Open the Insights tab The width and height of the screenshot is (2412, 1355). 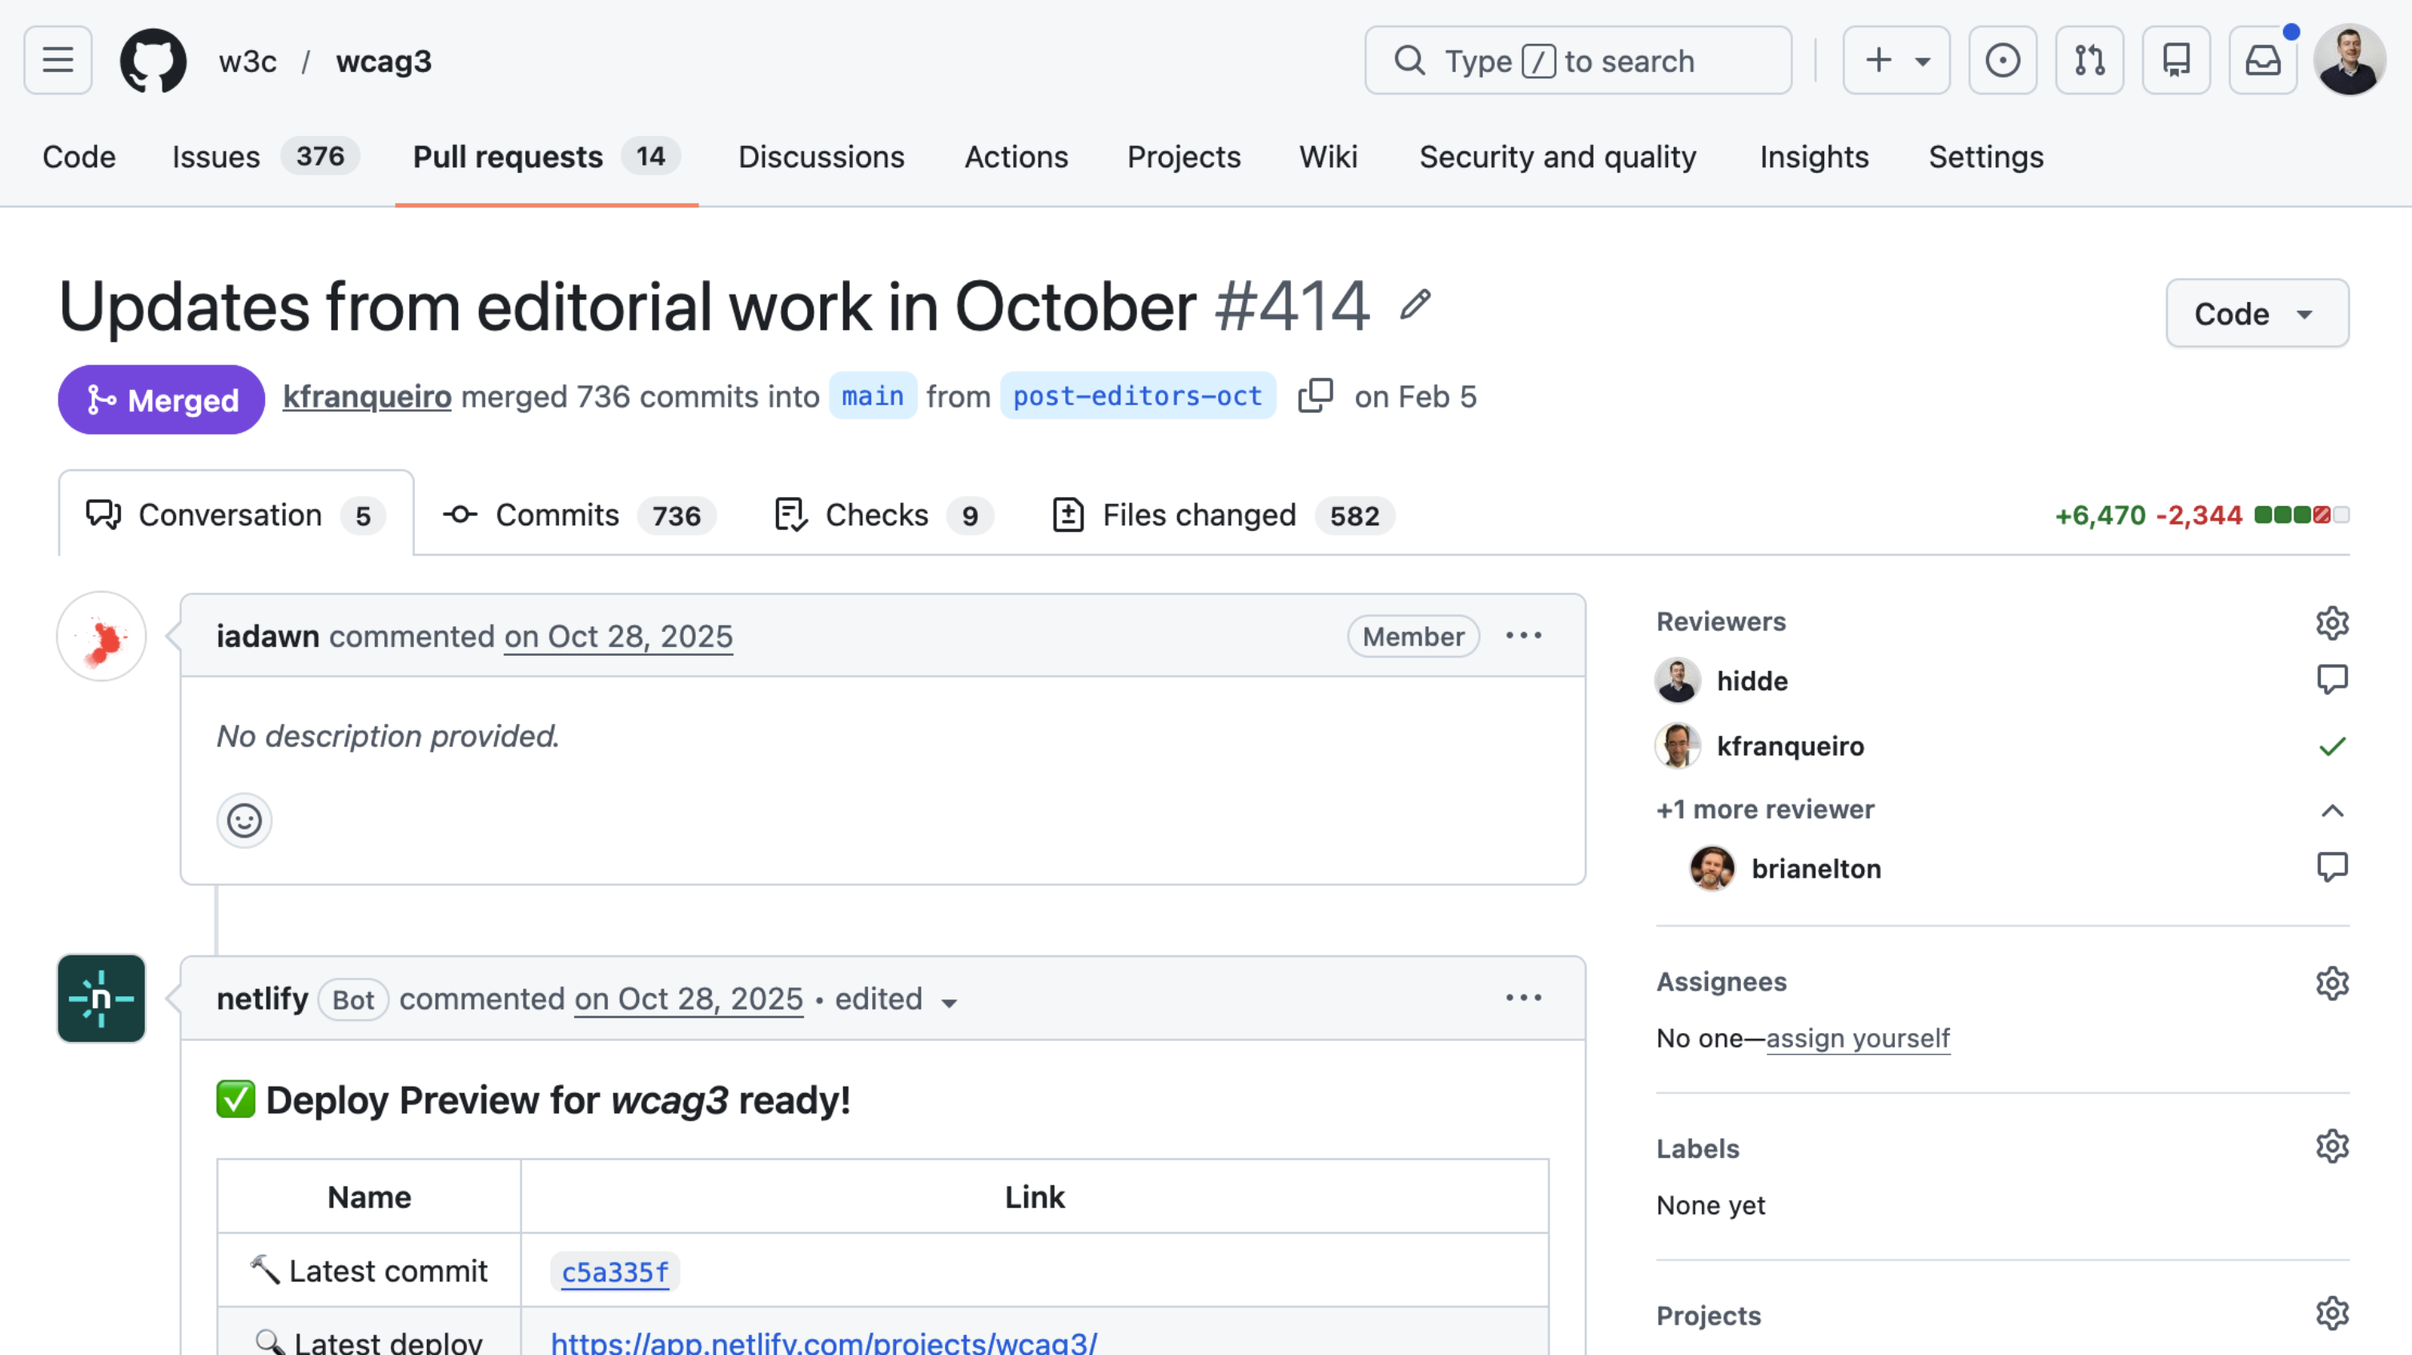[x=1814, y=156]
